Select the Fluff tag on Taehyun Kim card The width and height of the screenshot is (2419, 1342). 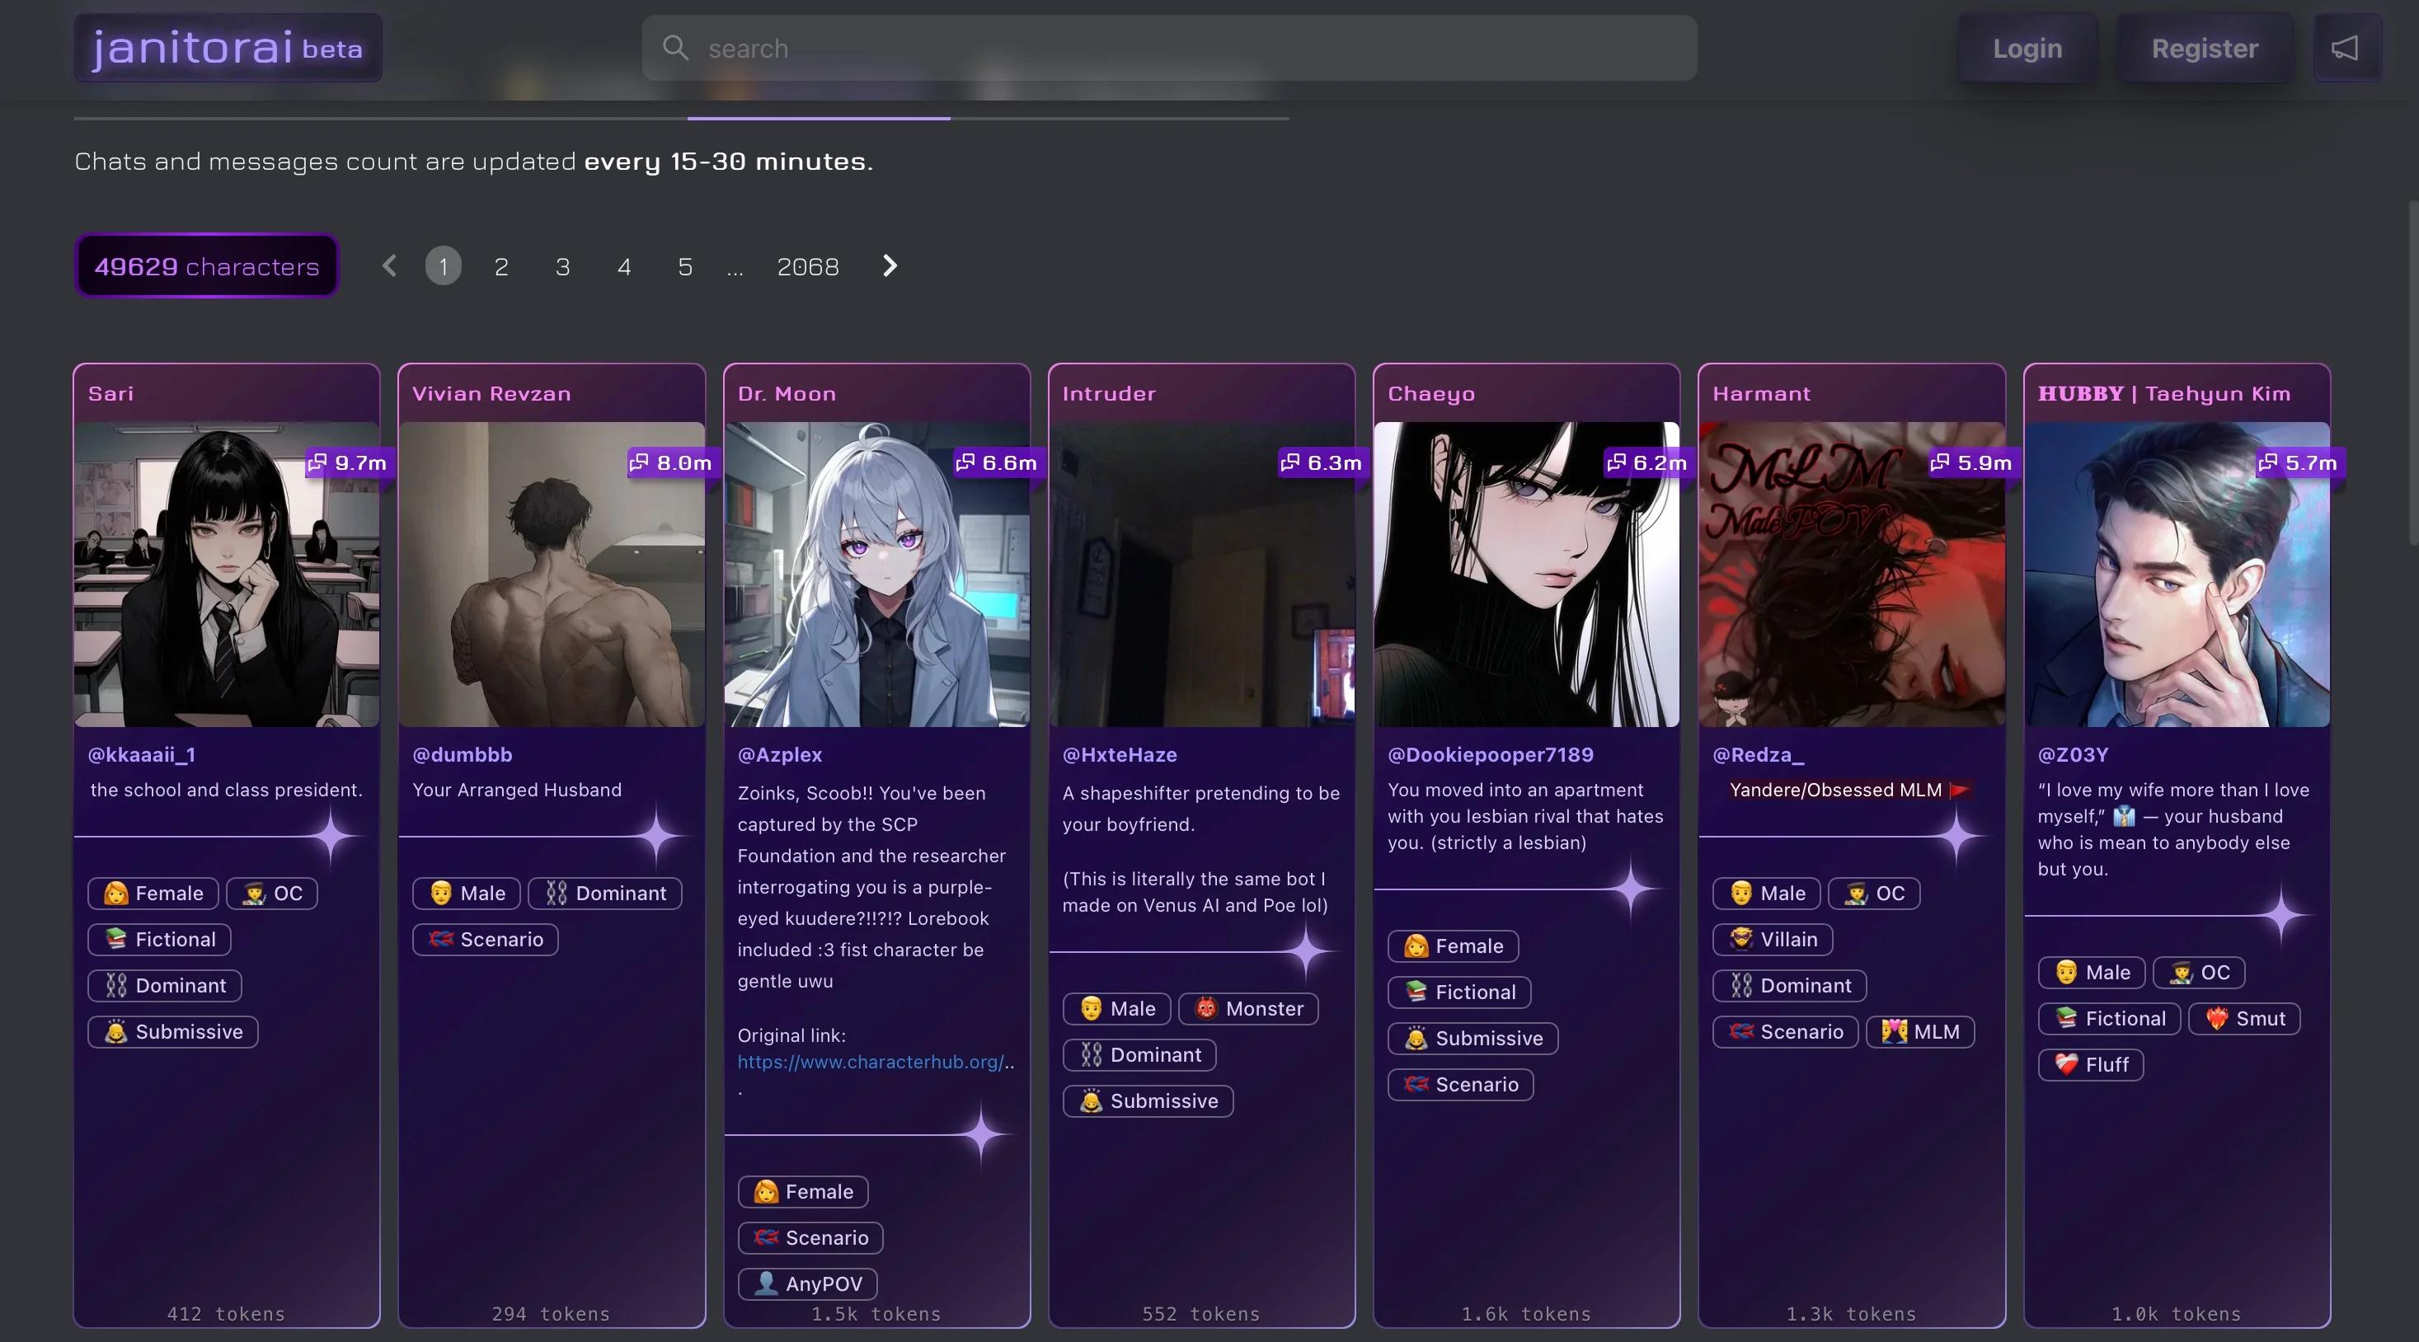[2090, 1065]
